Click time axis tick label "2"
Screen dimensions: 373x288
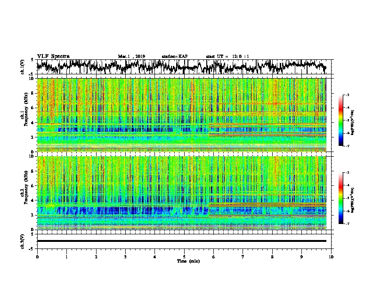point(96,257)
